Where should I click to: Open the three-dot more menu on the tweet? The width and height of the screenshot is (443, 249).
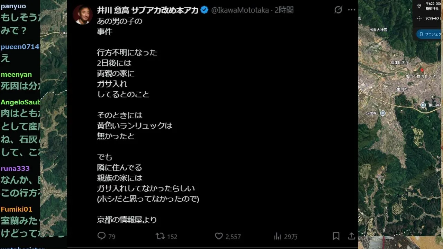click(352, 10)
